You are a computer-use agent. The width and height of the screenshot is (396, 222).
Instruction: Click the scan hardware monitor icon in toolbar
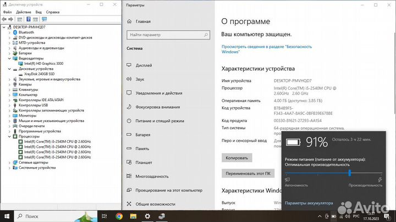(x=44, y=19)
